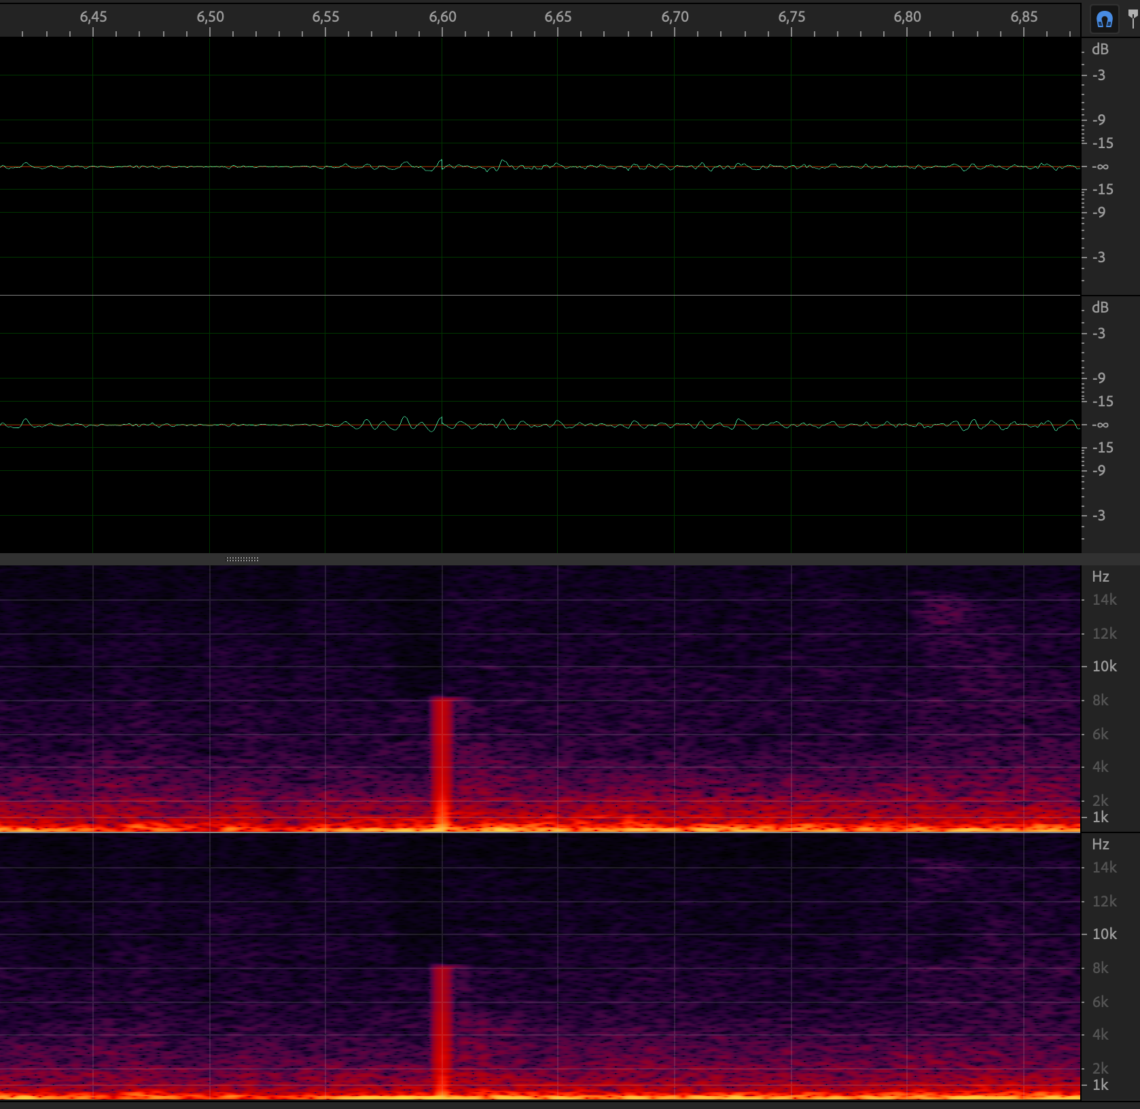Click the 6,60 mark on the time ruler
This screenshot has width=1140, height=1109.
(x=442, y=17)
